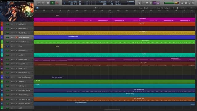
Task: Select the Horn Sections track name
Action: pos(23,73)
